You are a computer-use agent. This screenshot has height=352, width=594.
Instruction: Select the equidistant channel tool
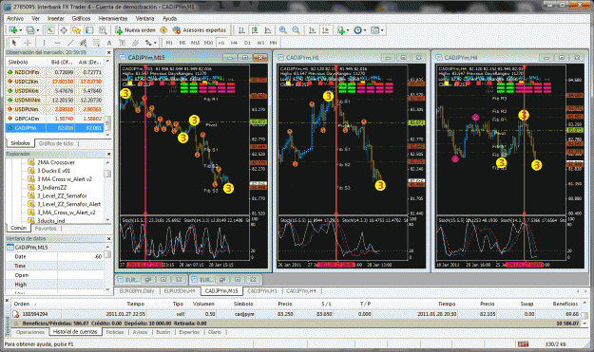(84, 43)
